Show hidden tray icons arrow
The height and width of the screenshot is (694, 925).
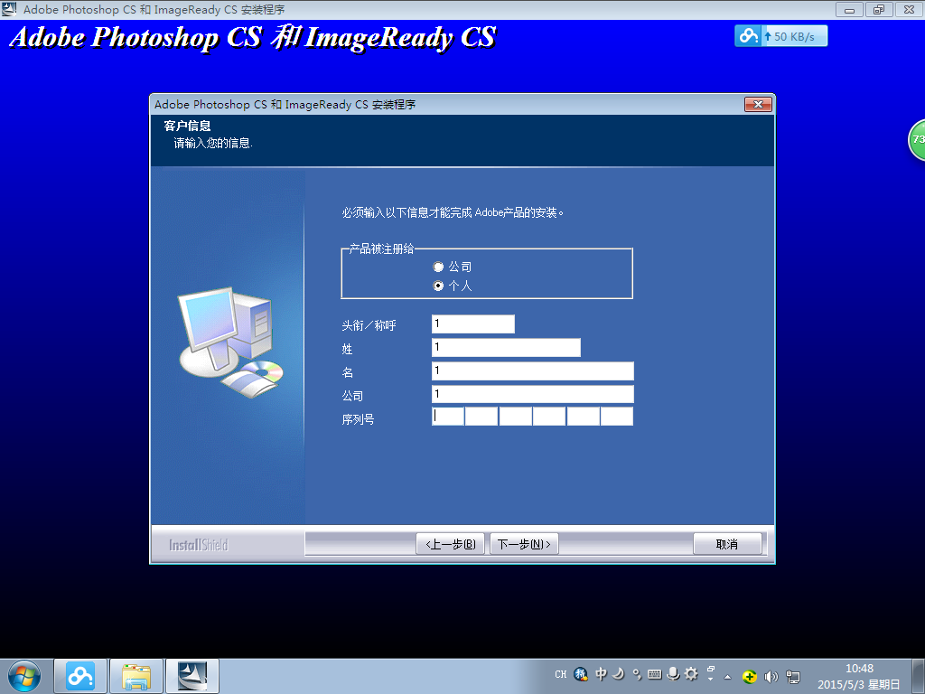tap(727, 677)
